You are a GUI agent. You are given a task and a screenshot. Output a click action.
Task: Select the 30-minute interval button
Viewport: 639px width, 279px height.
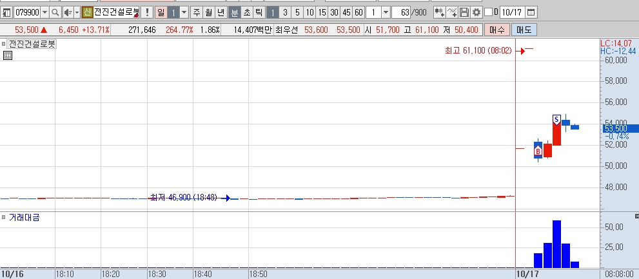[334, 12]
